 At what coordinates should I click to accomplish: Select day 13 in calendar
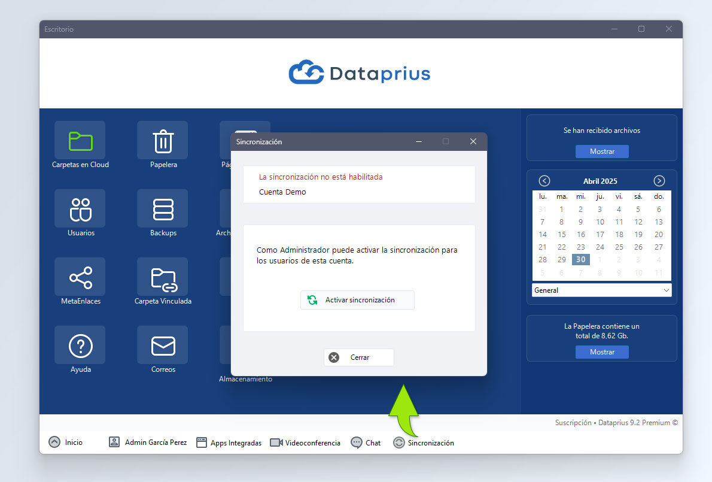(x=659, y=222)
